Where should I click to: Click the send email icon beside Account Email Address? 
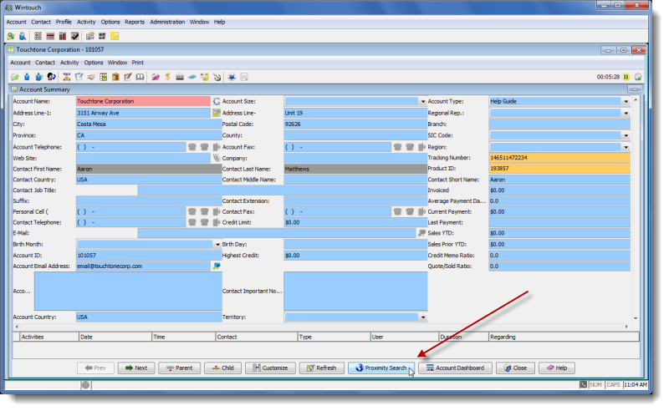[217, 266]
